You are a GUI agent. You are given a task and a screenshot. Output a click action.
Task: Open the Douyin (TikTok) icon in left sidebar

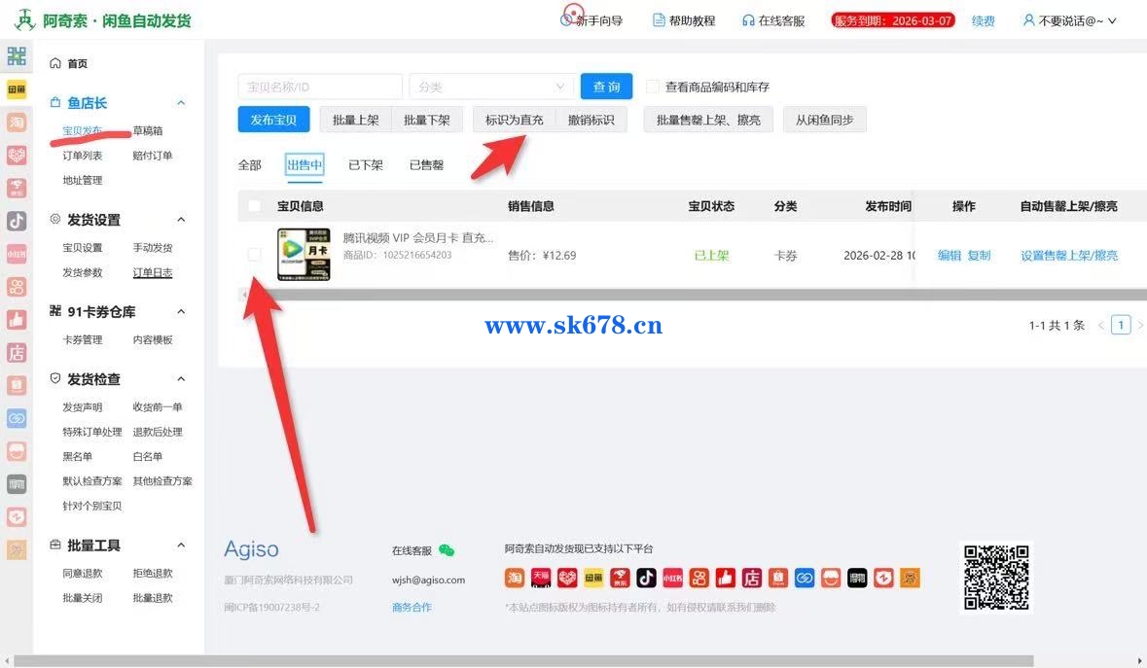pos(17,221)
